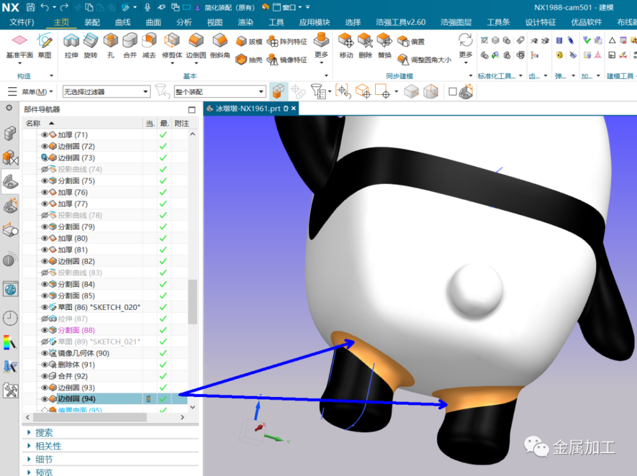
Task: Switch to the 曲面 ribbon tab
Action: 154,22
